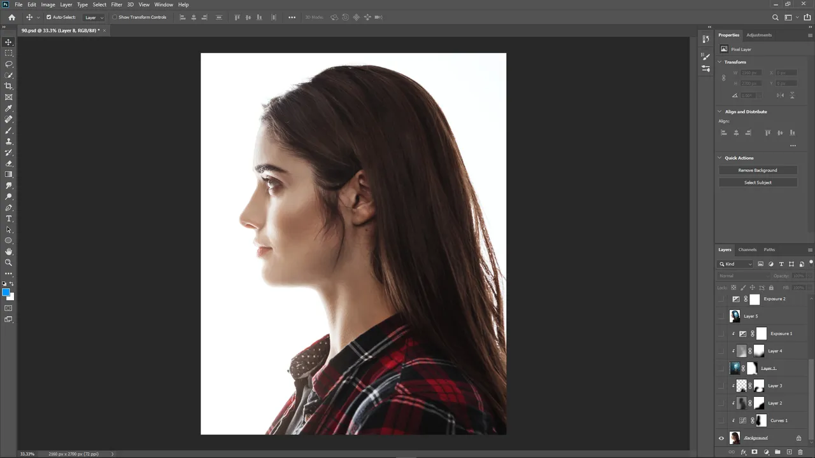Select the Ellipse shape tool
This screenshot has height=458, width=815.
(8, 240)
